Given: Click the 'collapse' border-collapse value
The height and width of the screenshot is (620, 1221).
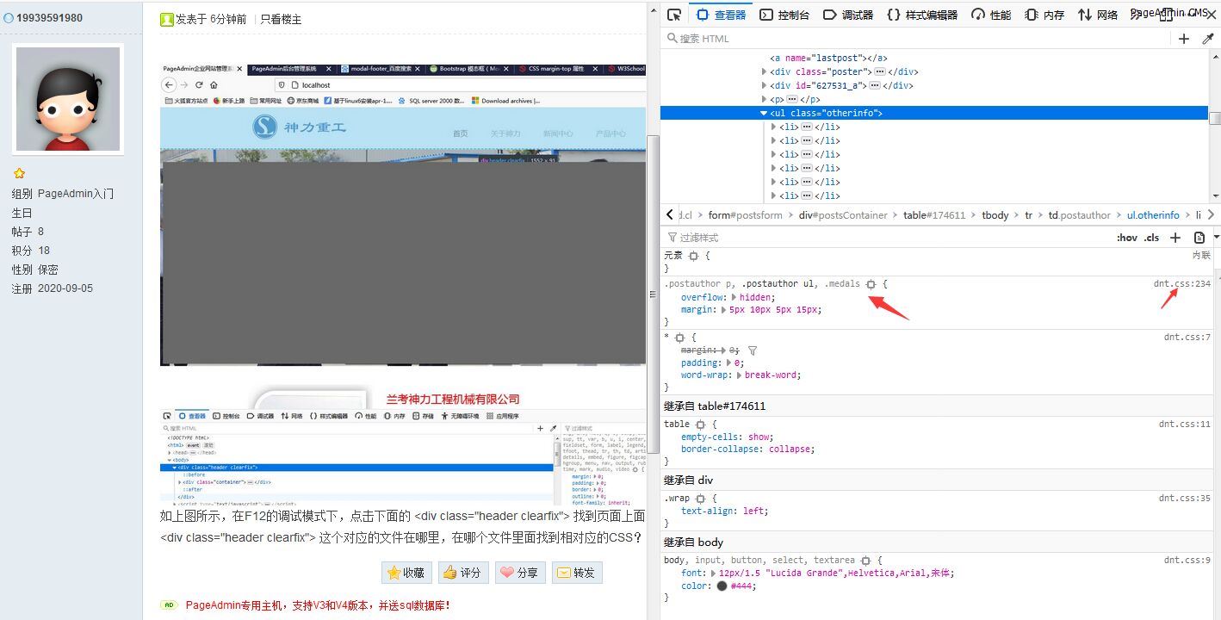Looking at the screenshot, I should 788,449.
